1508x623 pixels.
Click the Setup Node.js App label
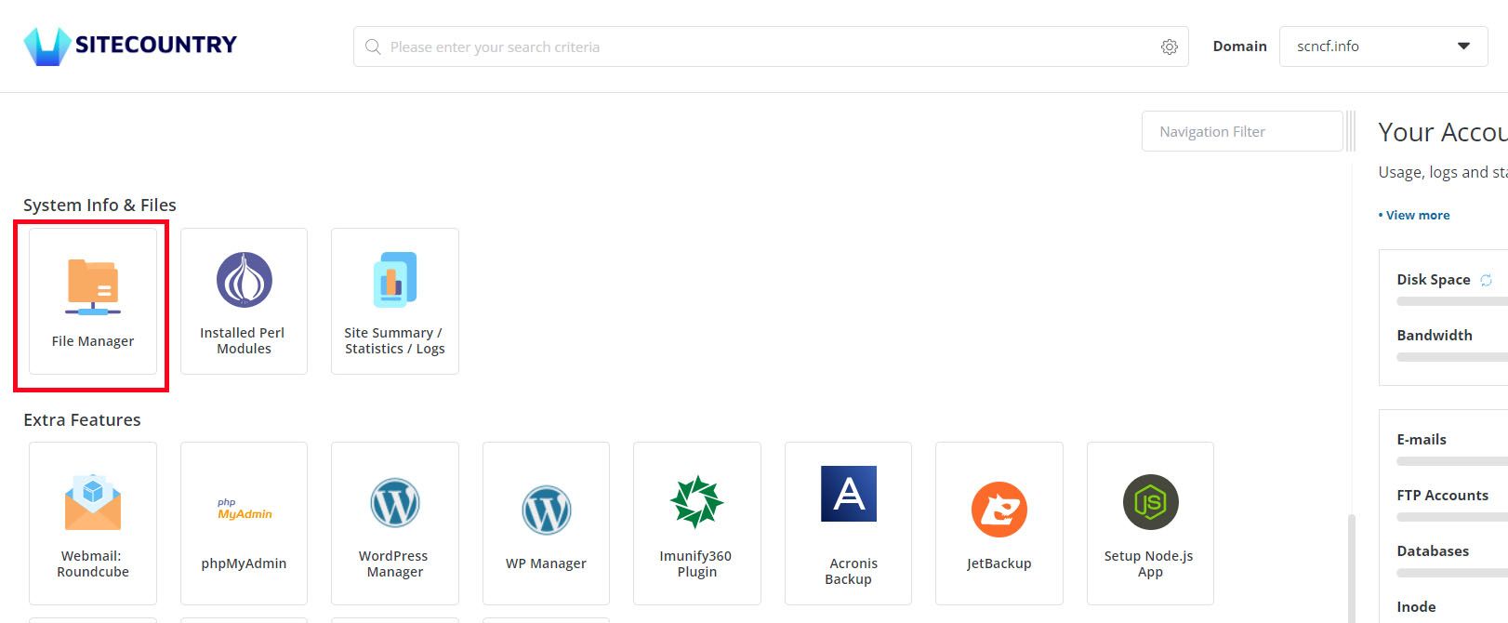tap(1149, 563)
